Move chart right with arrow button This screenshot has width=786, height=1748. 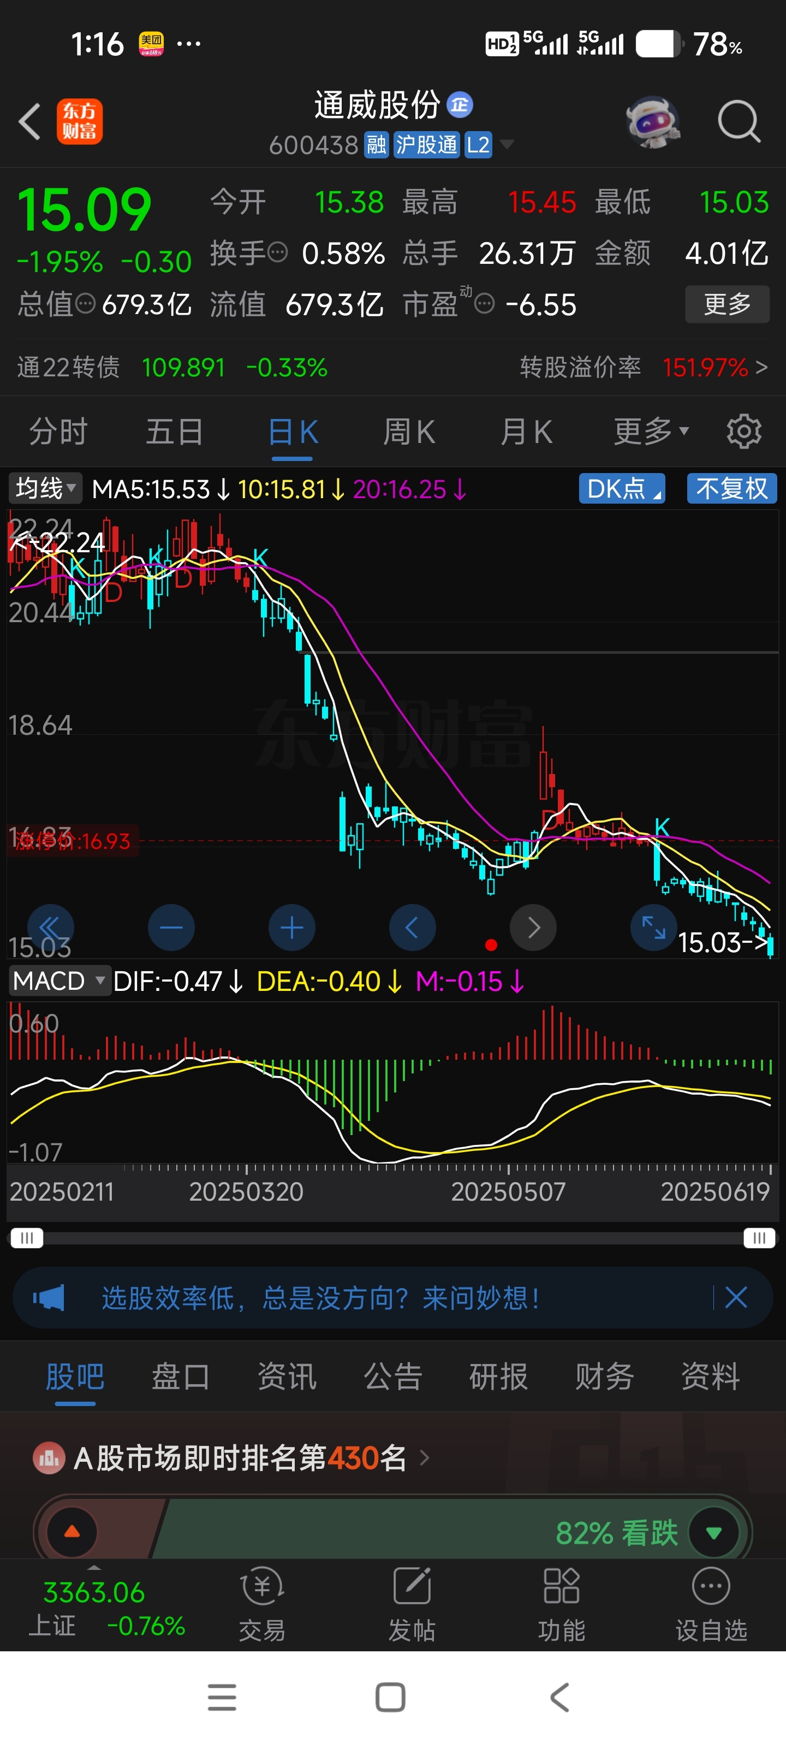tap(533, 927)
